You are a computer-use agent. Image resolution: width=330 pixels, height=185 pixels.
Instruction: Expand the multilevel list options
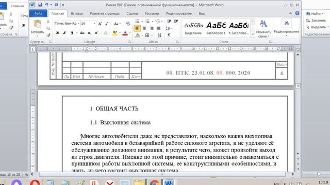(x=161, y=22)
